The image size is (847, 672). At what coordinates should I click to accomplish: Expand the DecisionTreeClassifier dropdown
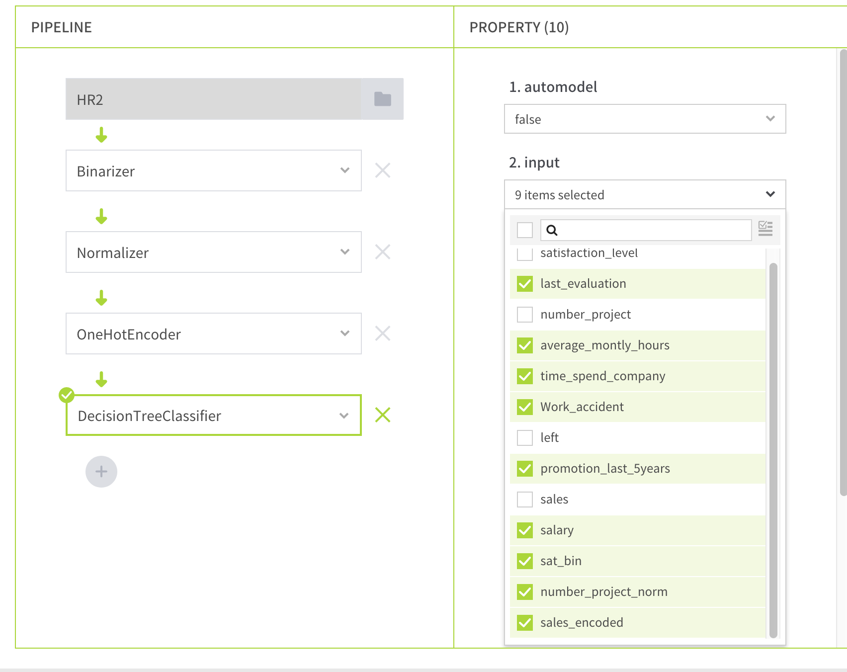214,415
